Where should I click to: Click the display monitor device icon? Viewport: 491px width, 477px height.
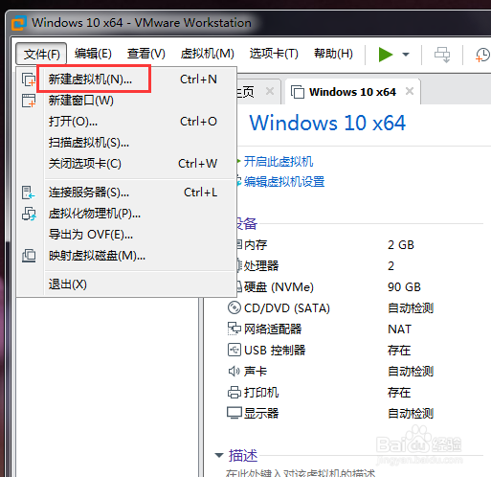[234, 413]
